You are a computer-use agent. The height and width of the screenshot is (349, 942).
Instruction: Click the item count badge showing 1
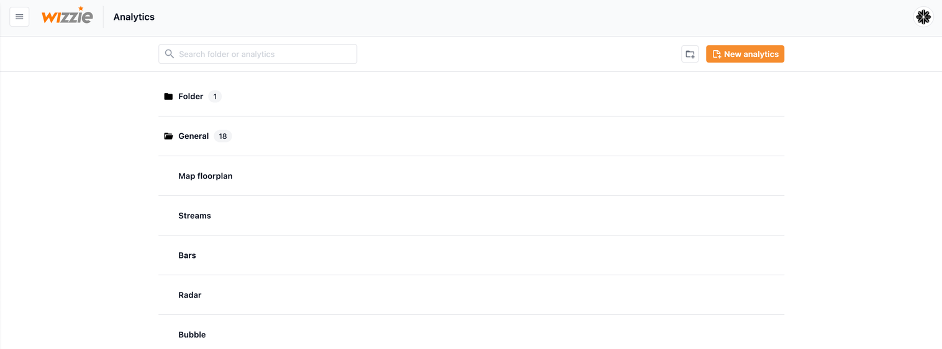(215, 97)
